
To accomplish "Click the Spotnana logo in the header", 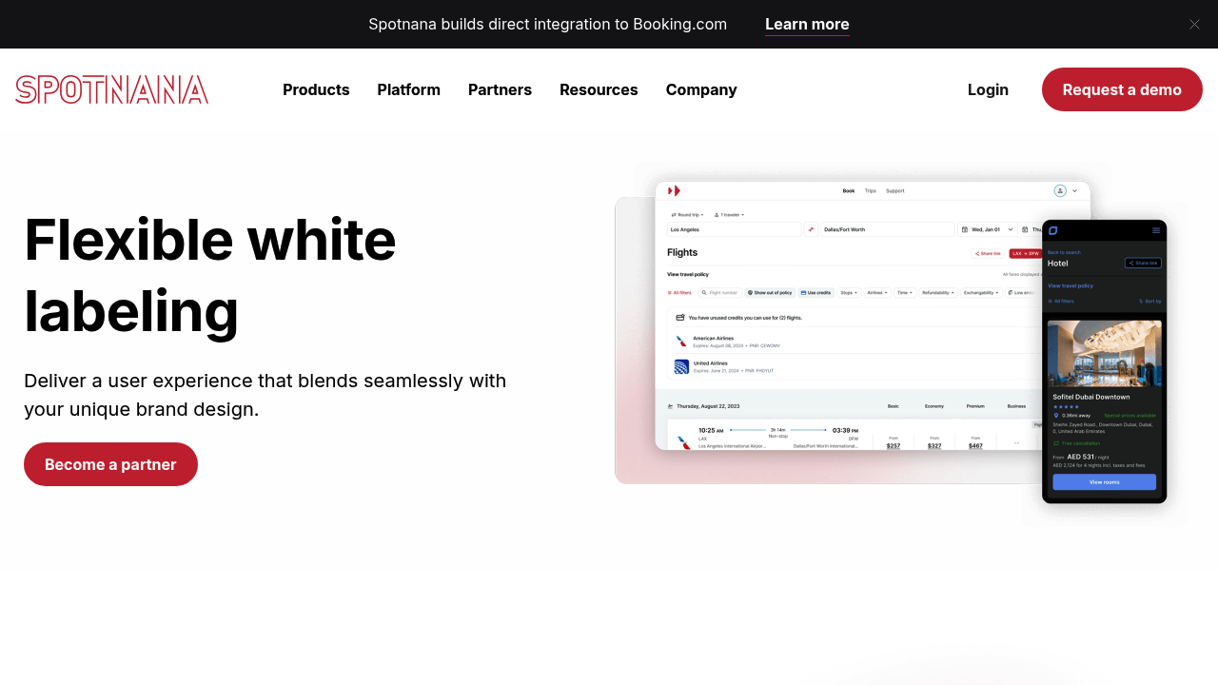I will point(111,89).
